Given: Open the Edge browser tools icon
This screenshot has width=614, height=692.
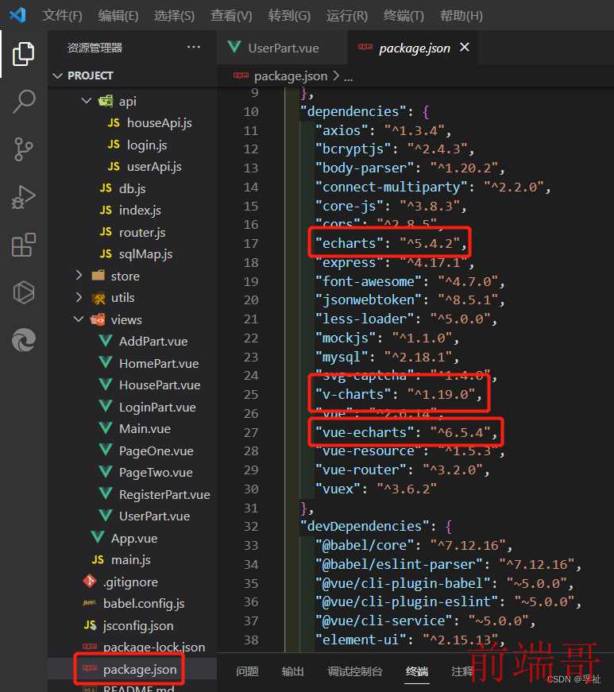Looking at the screenshot, I should click(x=23, y=340).
